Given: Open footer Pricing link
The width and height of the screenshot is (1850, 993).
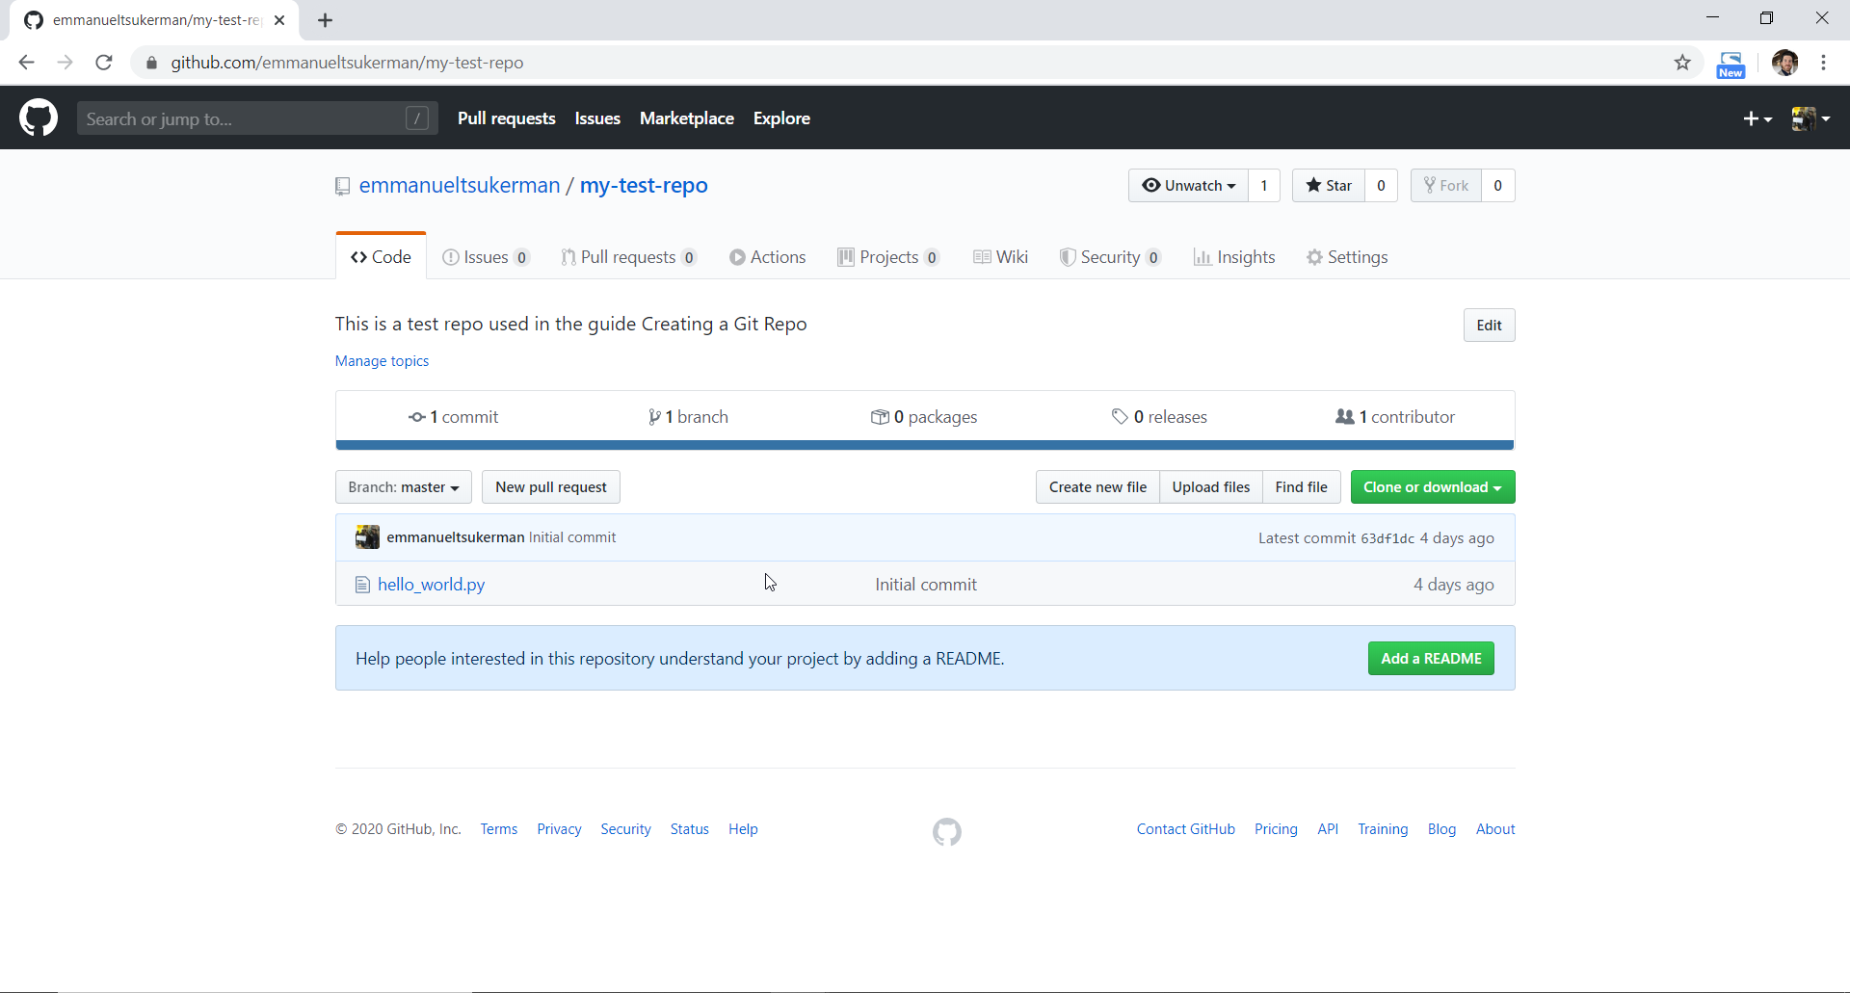Looking at the screenshot, I should [1276, 829].
